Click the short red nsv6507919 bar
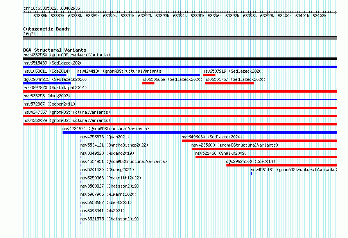 point(209,75)
